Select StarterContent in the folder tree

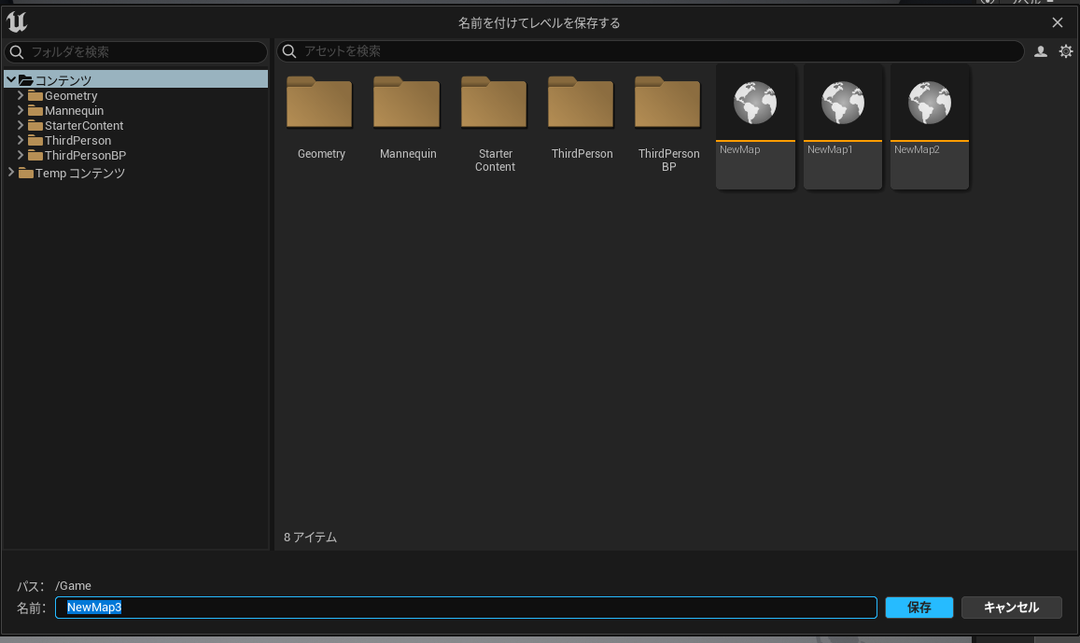(84, 125)
